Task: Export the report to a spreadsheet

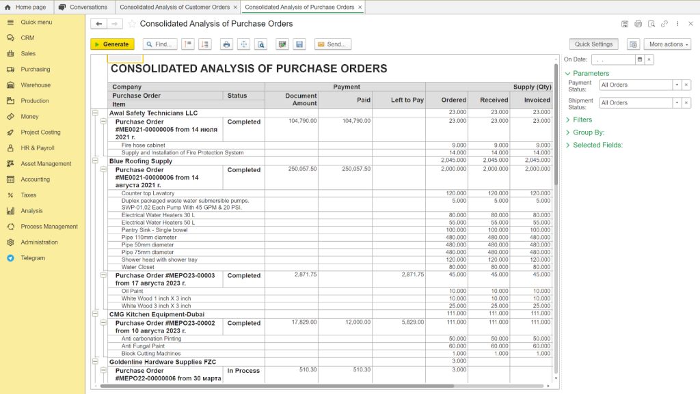Action: point(282,44)
